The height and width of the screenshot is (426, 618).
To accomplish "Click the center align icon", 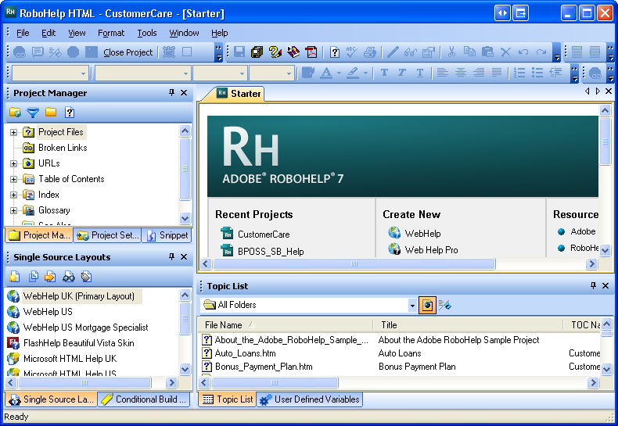I will click(x=460, y=73).
